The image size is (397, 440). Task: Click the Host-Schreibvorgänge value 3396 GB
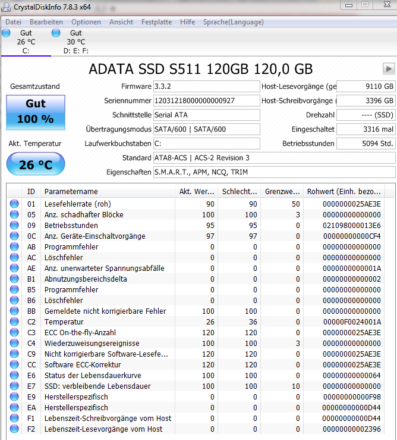tap(366, 101)
